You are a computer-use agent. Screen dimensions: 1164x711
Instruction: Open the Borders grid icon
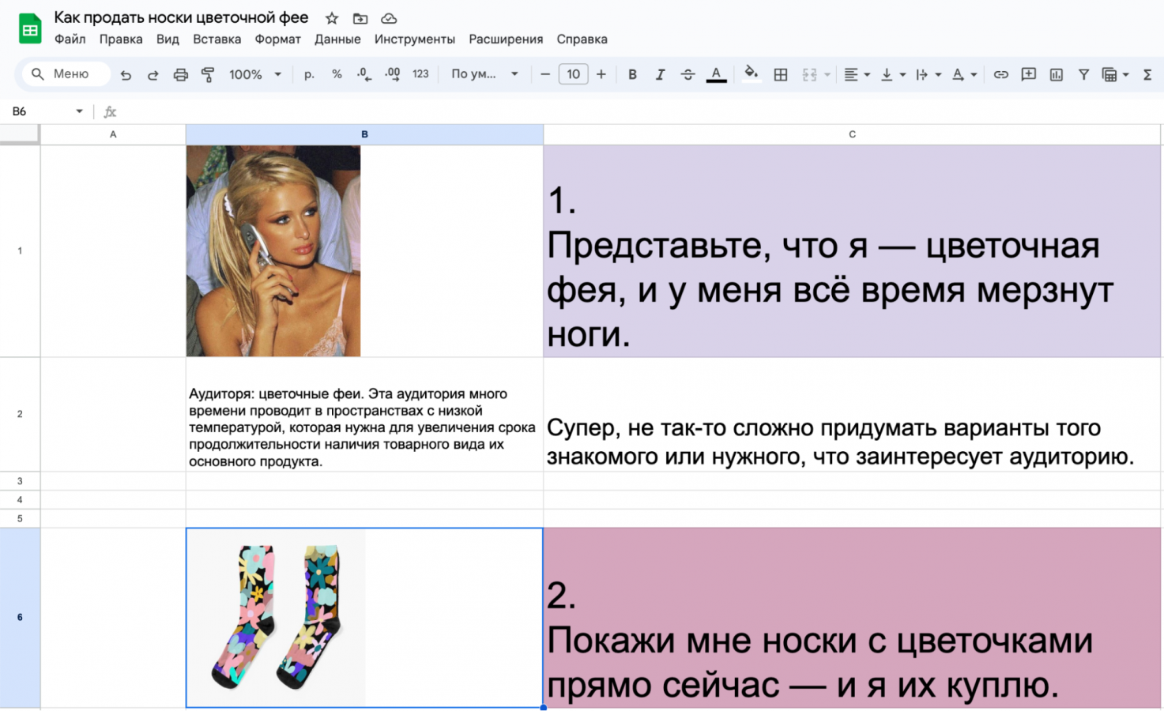tap(780, 74)
